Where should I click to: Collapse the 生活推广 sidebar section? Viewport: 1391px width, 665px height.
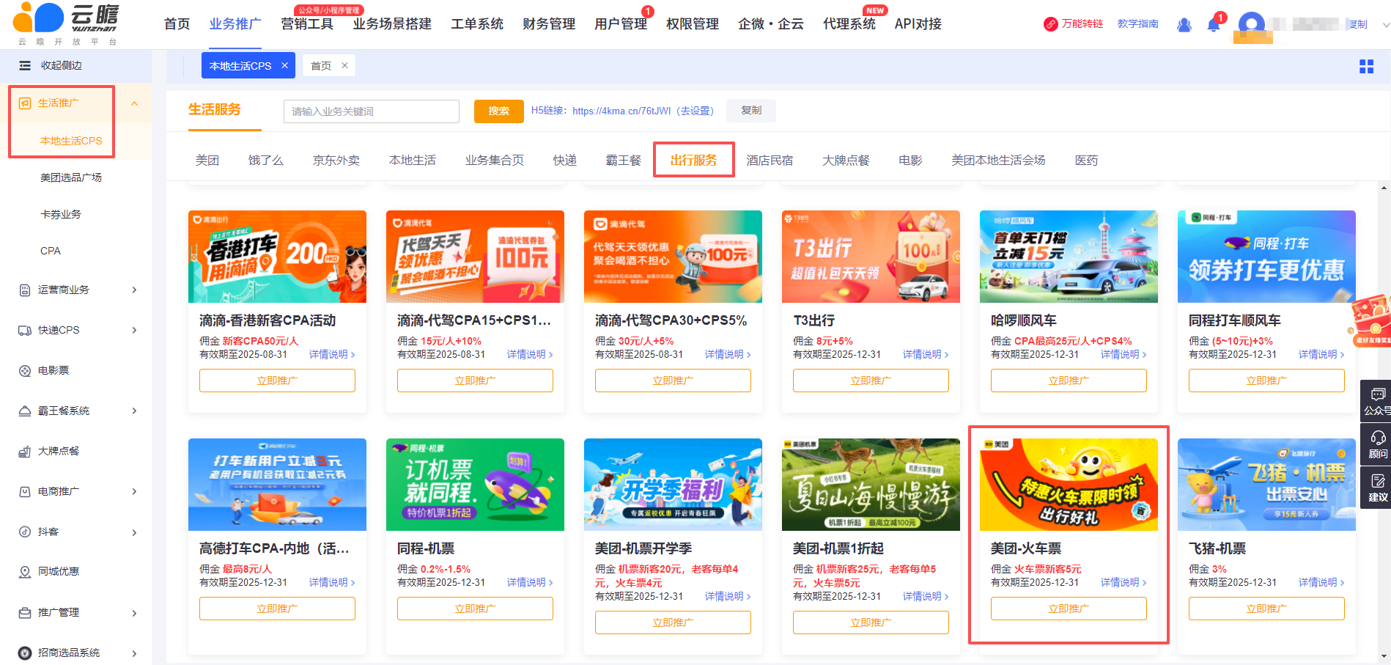coord(134,103)
